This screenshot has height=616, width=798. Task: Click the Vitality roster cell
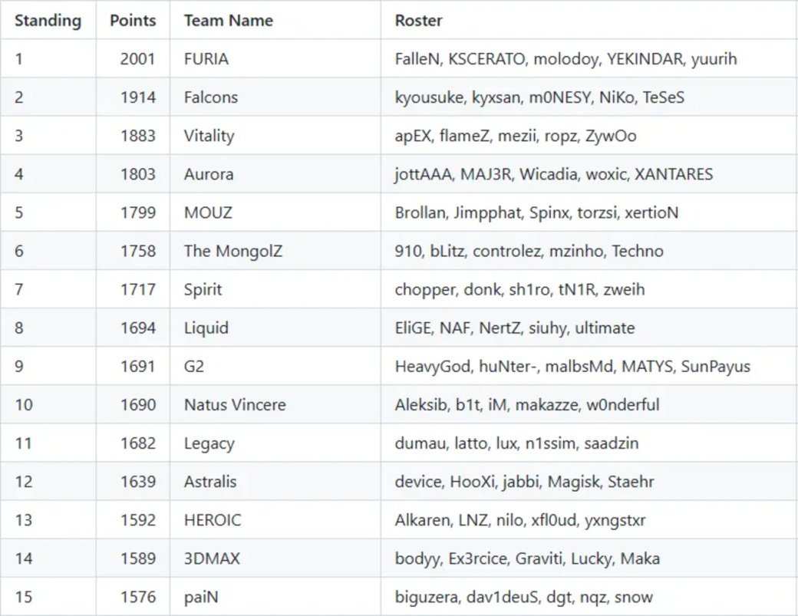click(515, 136)
